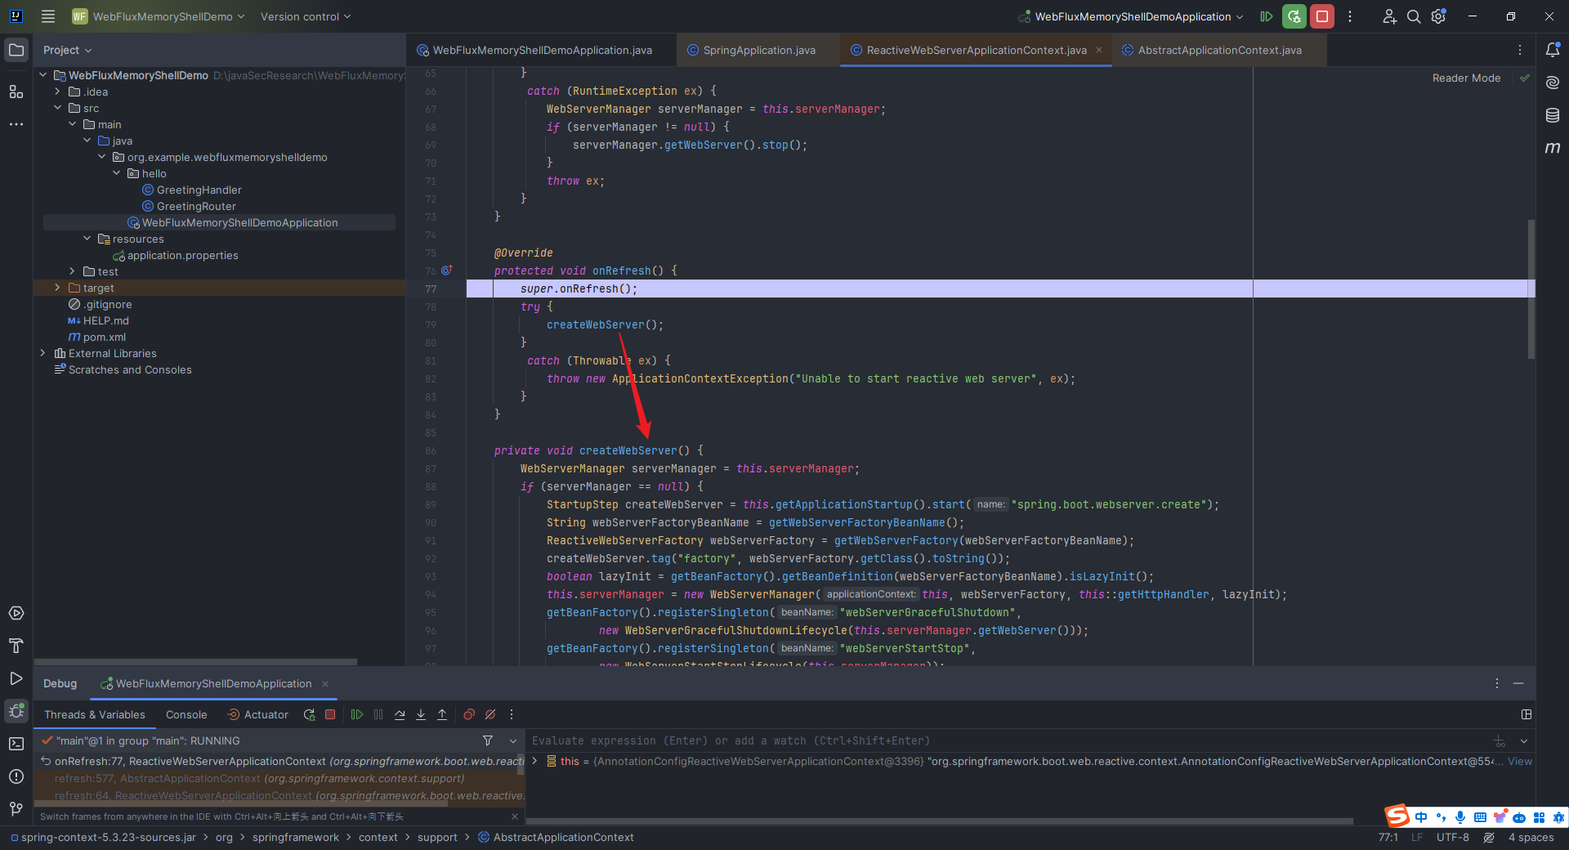Viewport: 1569px width, 850px height.
Task: Open the Structure tool window icon
Action: point(16,92)
